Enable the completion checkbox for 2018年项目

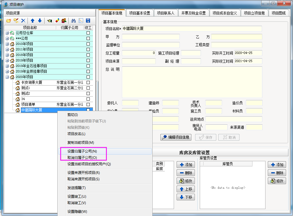[x=88, y=54]
